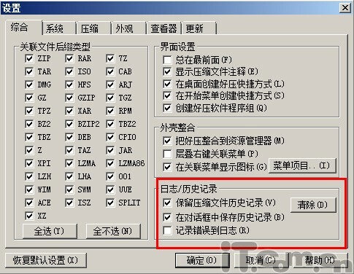
Task: Toggle the SWM association checkbox
Action: click(x=69, y=189)
